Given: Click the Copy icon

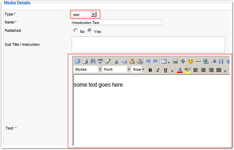Looking at the screenshot, I should (124, 61).
